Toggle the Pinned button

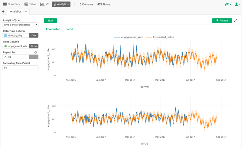point(222,20)
